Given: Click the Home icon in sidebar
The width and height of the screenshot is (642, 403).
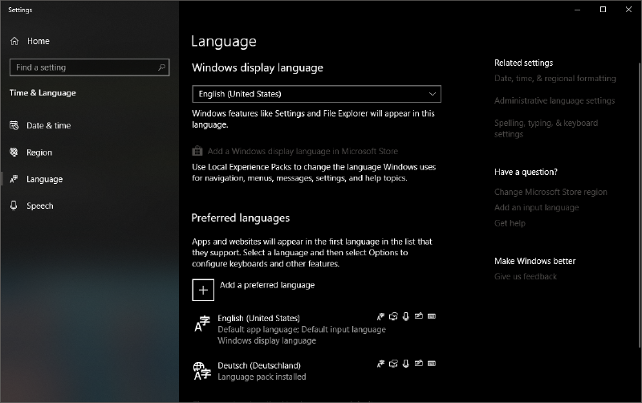Looking at the screenshot, I should [14, 41].
